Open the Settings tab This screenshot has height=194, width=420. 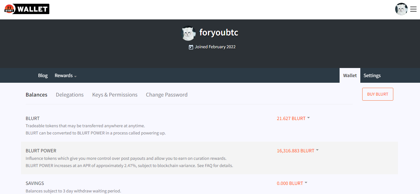(372, 76)
